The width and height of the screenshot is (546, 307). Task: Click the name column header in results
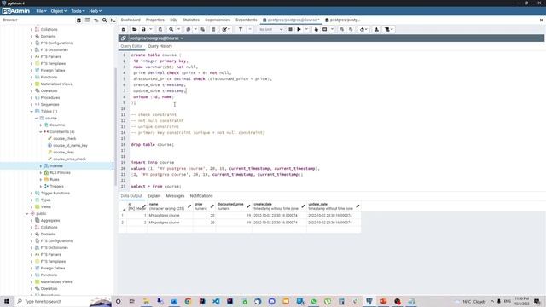[x=170, y=206]
